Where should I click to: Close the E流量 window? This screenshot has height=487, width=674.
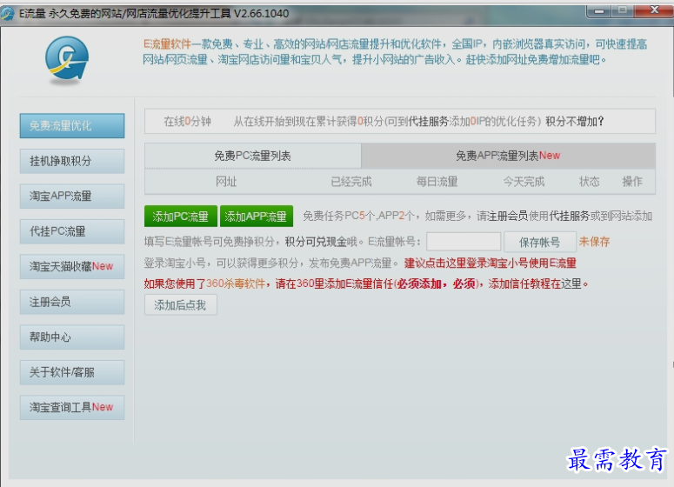tap(654, 10)
